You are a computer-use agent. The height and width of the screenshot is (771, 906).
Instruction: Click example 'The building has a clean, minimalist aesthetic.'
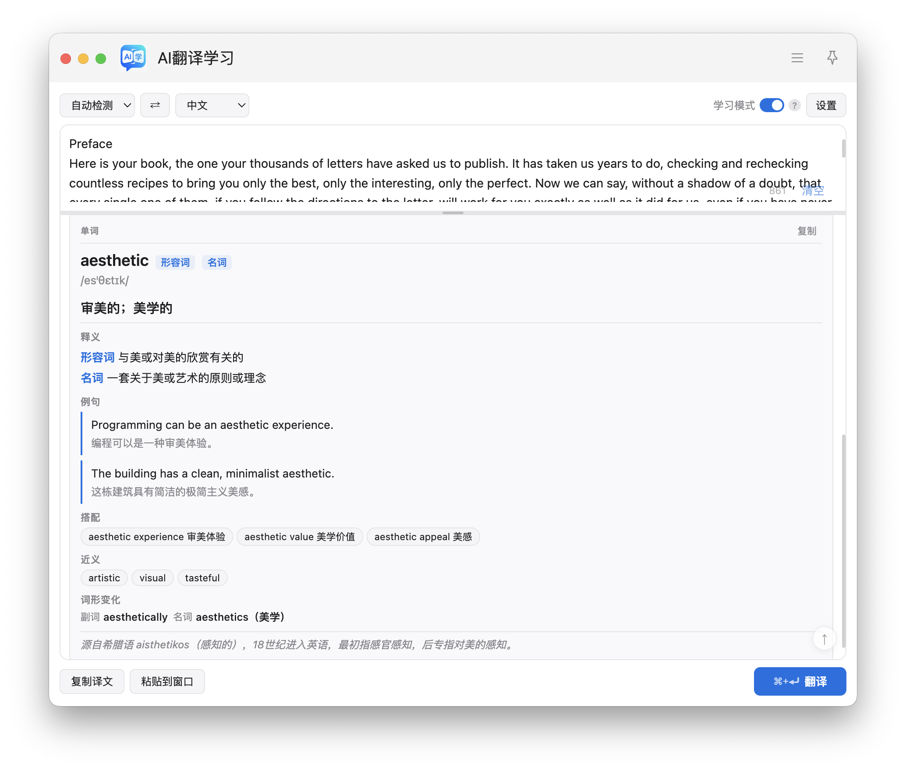tap(212, 474)
